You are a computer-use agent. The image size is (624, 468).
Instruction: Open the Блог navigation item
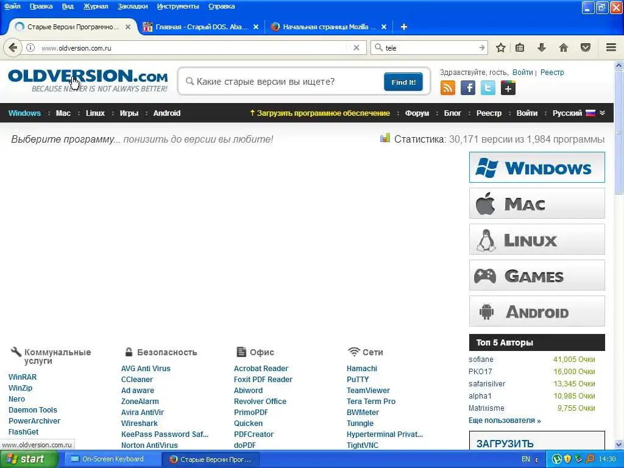pyautogui.click(x=453, y=113)
